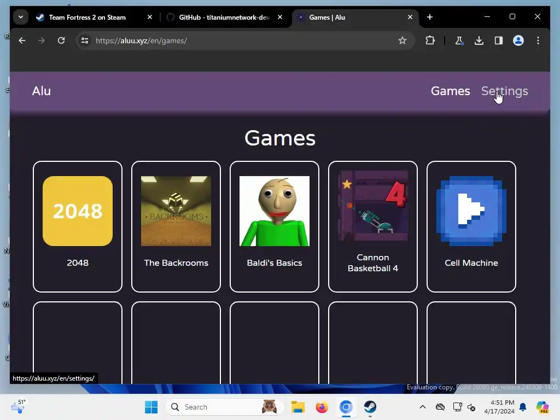Click the muted volume tray icon
The height and width of the screenshot is (420, 560).
pos(471,407)
